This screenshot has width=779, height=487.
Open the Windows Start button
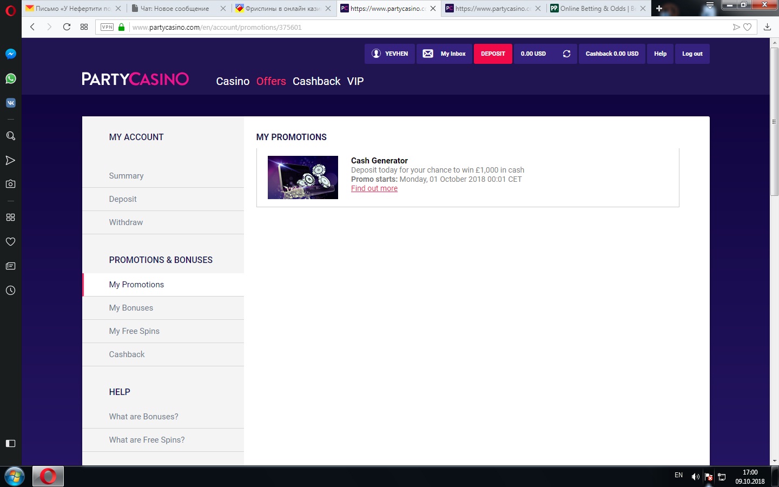[x=14, y=477]
